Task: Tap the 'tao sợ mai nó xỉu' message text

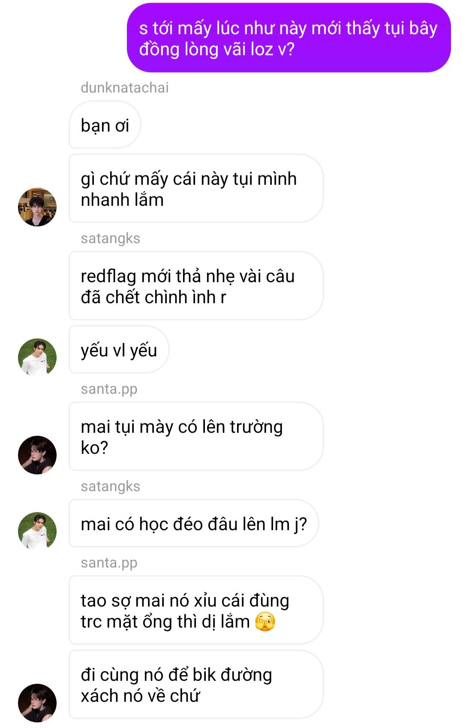Action: (x=185, y=611)
